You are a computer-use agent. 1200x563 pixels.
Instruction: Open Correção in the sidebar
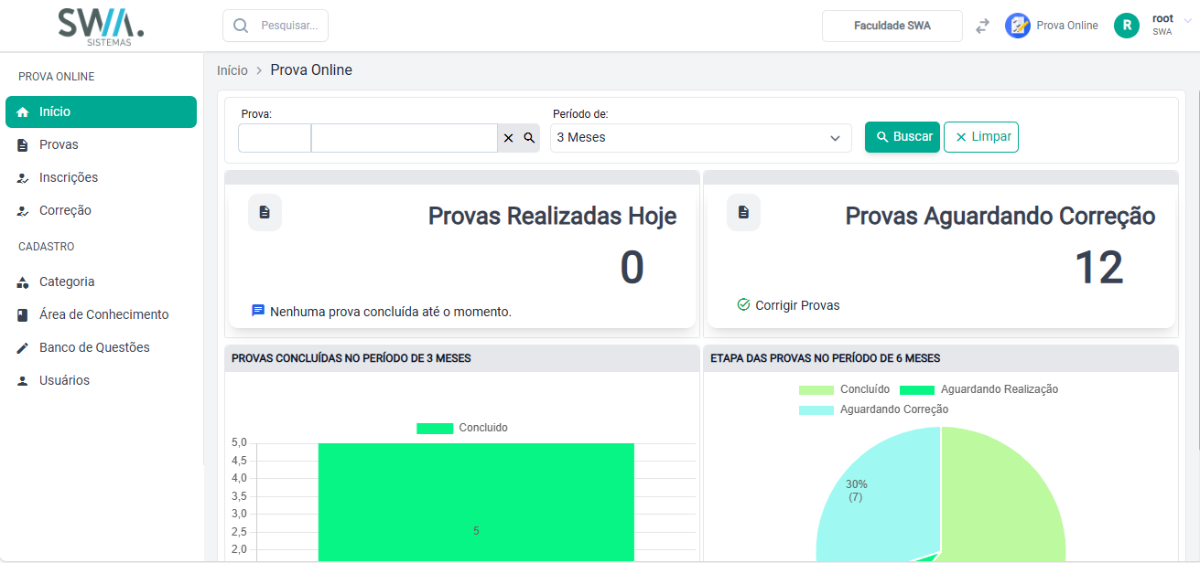pos(101,210)
